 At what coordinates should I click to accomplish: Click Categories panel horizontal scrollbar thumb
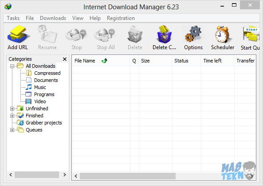click(37, 174)
